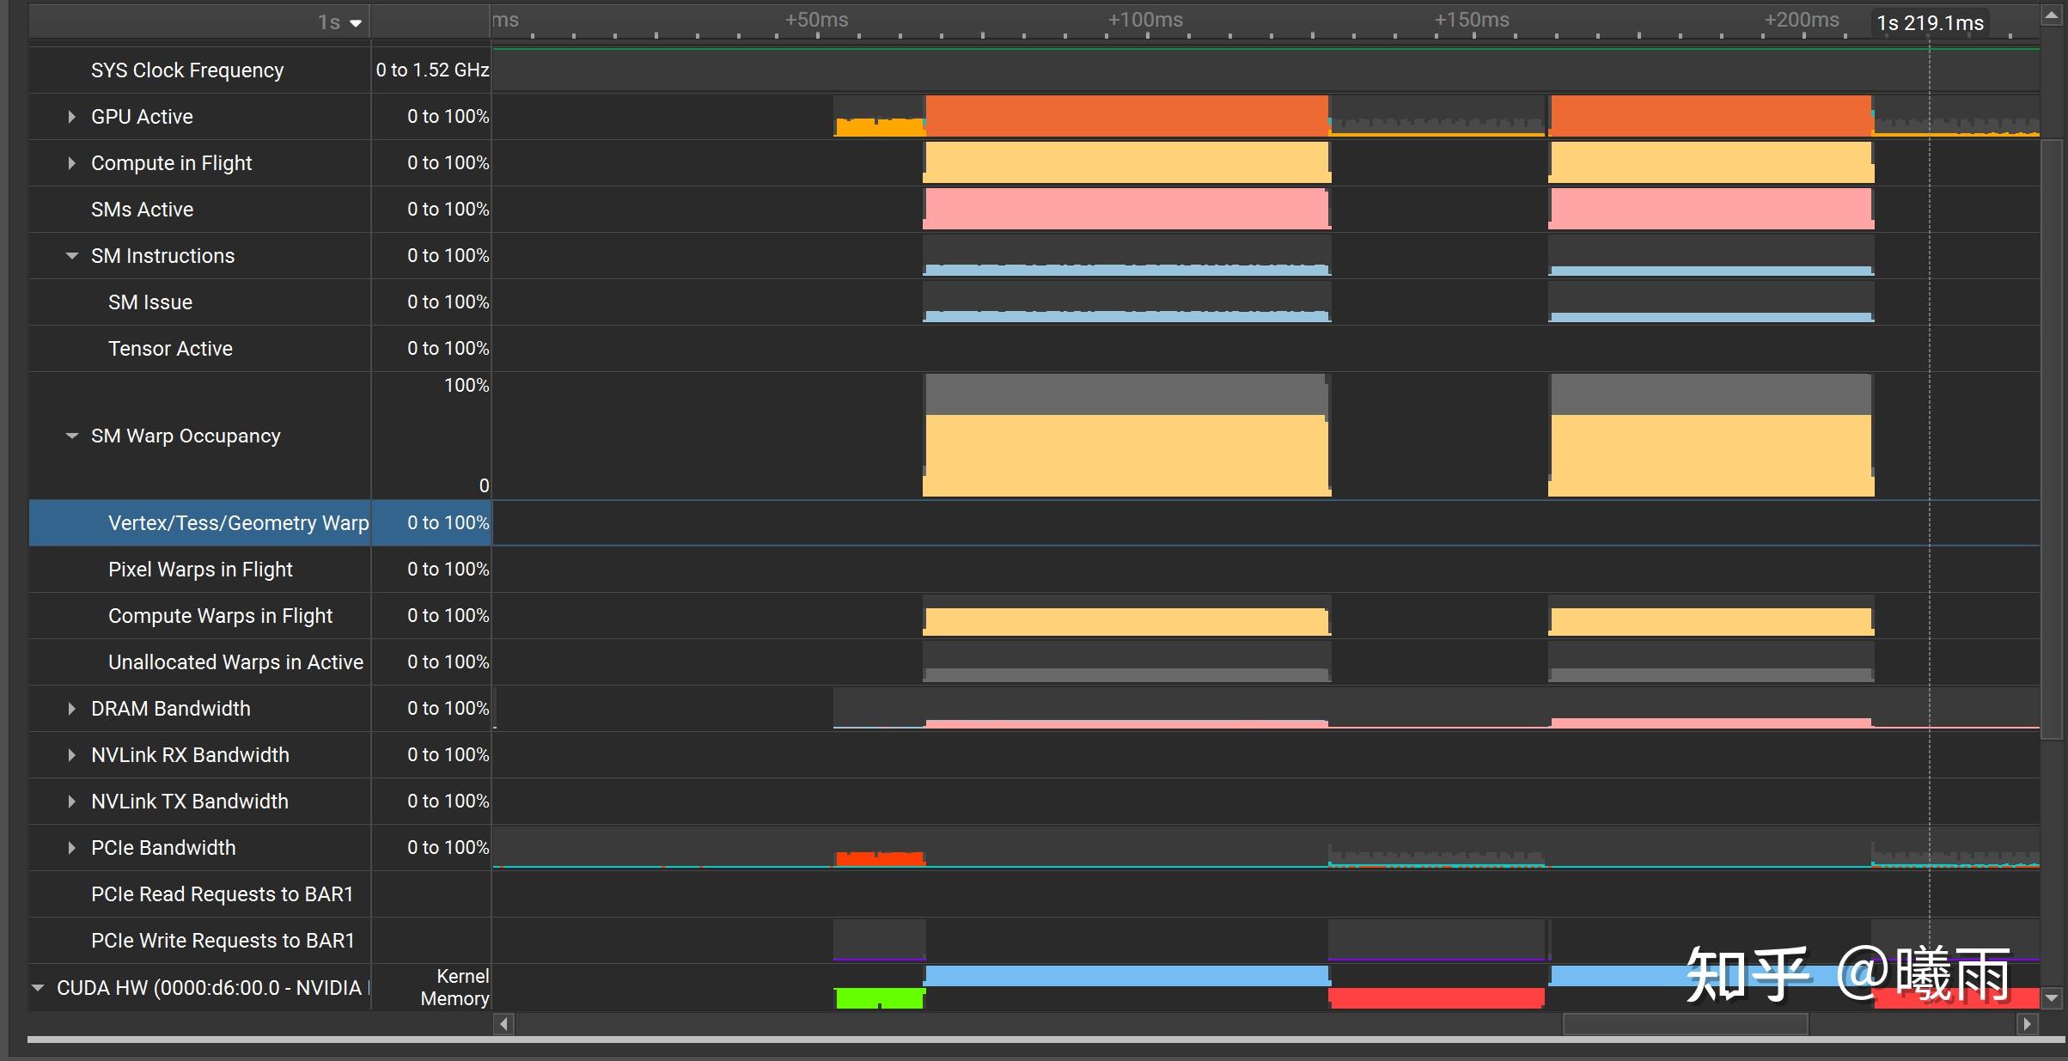Click the vertical scrollbar down arrow
This screenshot has width=2068, height=1061.
tap(2051, 998)
